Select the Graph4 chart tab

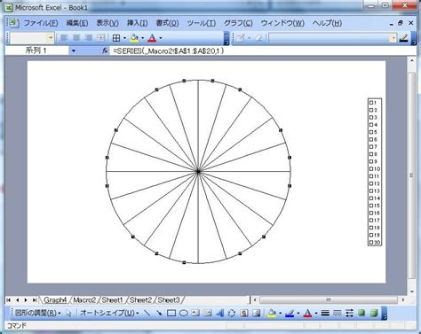coord(55,300)
